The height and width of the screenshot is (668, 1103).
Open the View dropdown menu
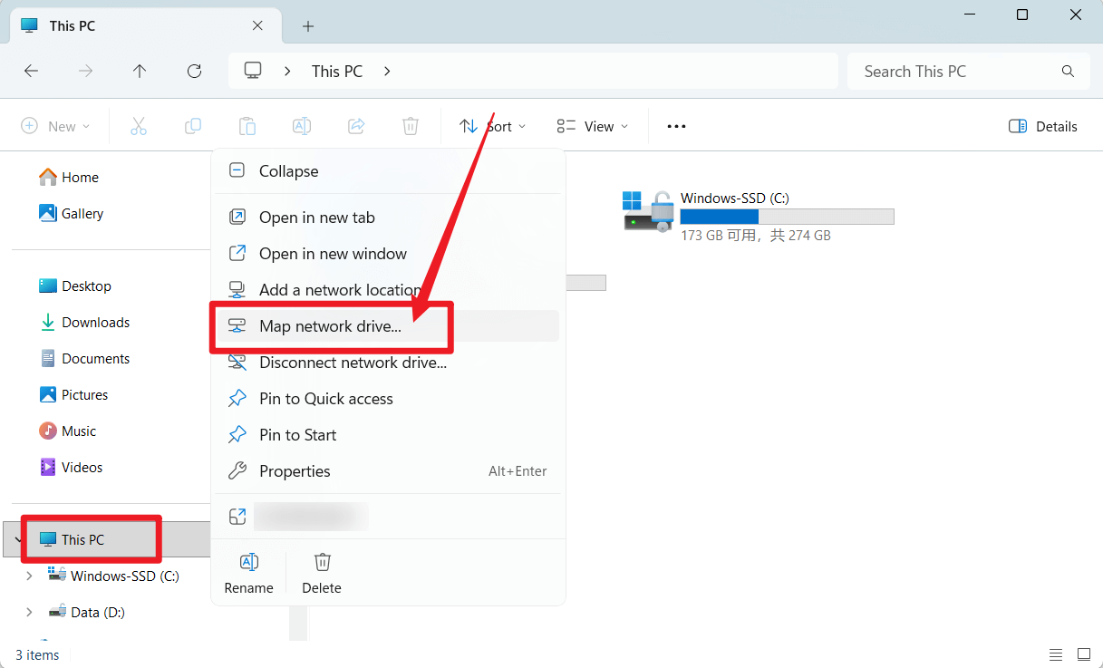point(593,126)
